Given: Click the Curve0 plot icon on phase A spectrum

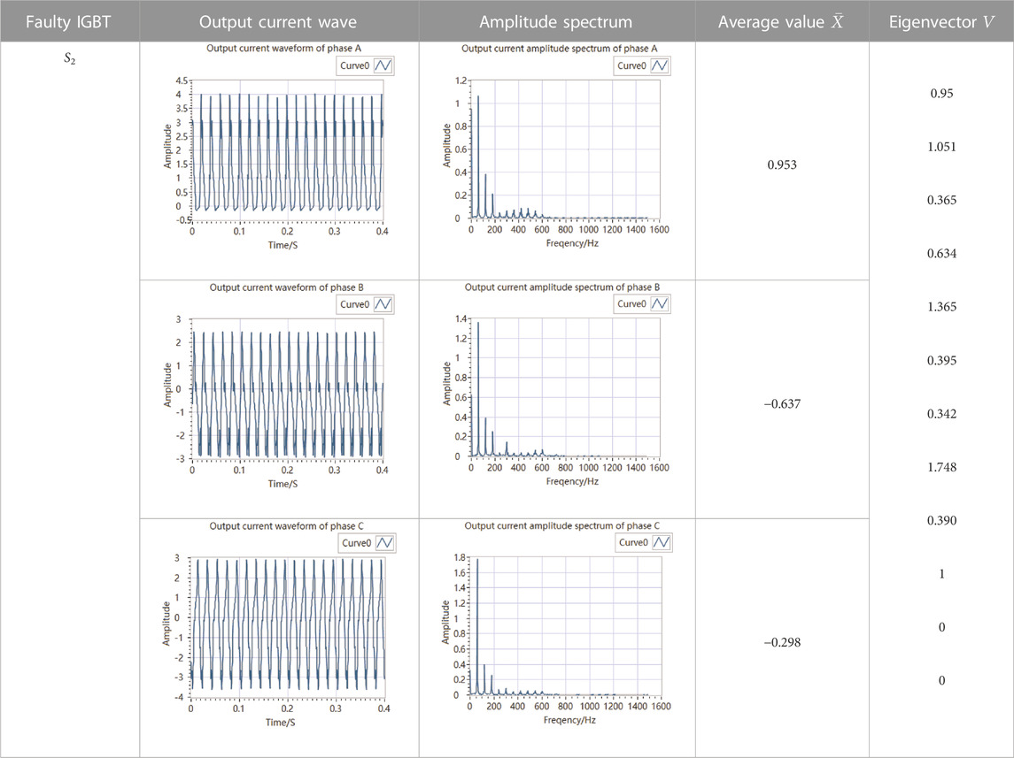Looking at the screenshot, I should pos(661,65).
